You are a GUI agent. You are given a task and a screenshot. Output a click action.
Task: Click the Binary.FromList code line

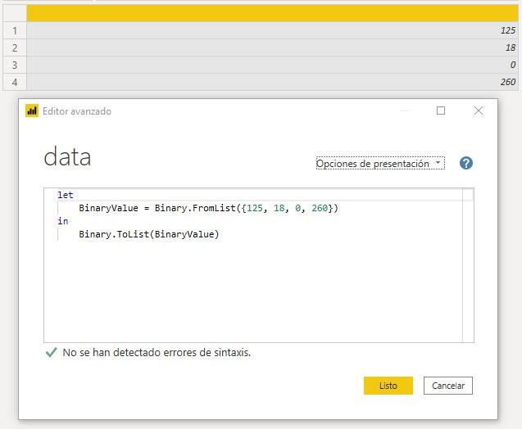208,208
